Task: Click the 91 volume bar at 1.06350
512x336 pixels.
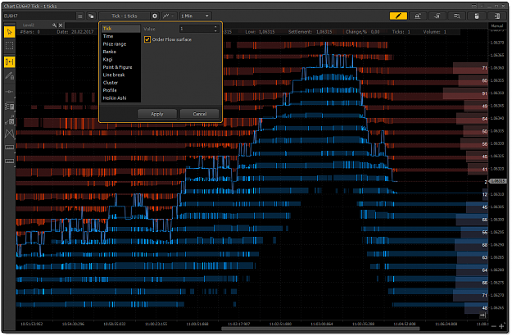Action: pyautogui.click(x=465, y=93)
